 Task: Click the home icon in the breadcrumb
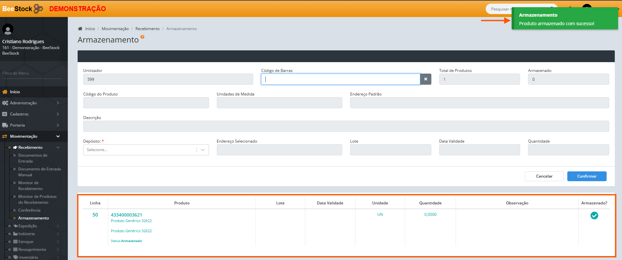(x=80, y=29)
